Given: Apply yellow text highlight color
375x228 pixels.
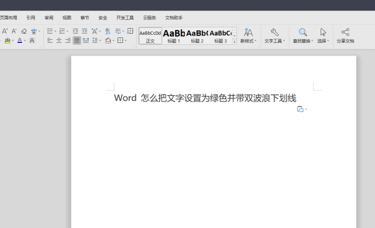Looking at the screenshot, I should (7, 40).
